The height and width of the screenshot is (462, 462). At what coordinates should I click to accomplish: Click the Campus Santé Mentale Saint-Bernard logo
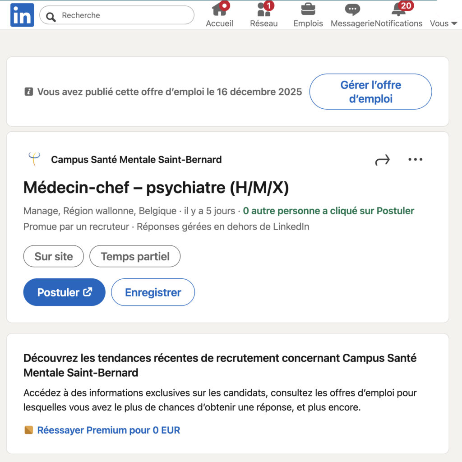(x=34, y=159)
